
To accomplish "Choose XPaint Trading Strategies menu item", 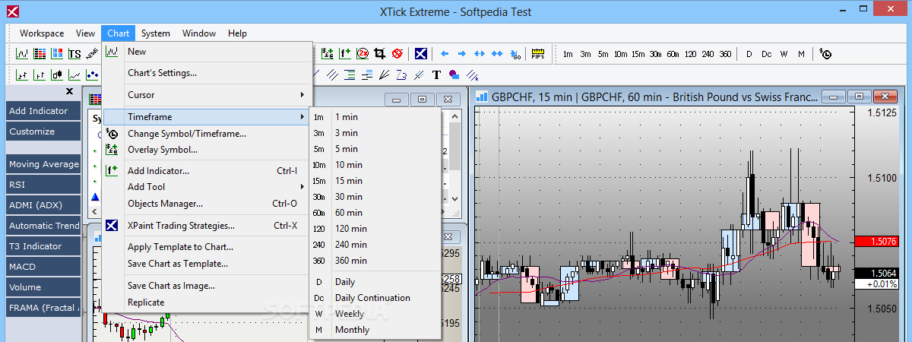I will click(207, 226).
